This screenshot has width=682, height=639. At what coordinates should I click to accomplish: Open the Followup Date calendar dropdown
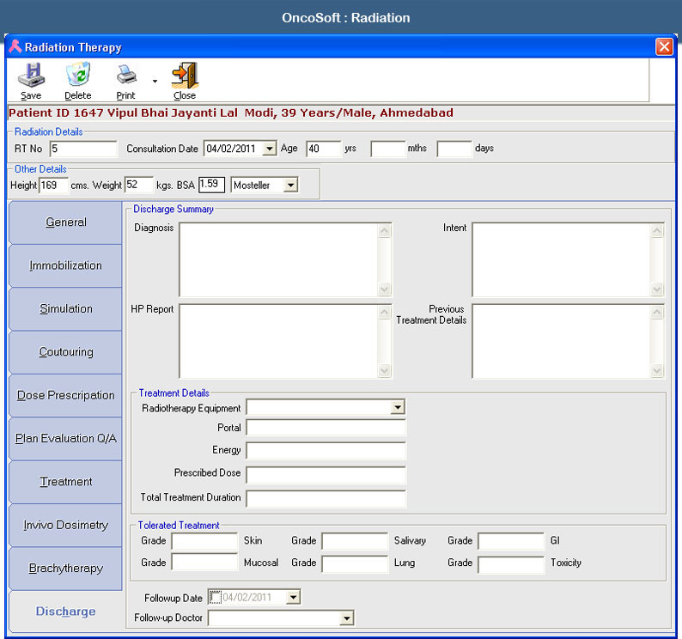[x=294, y=597]
